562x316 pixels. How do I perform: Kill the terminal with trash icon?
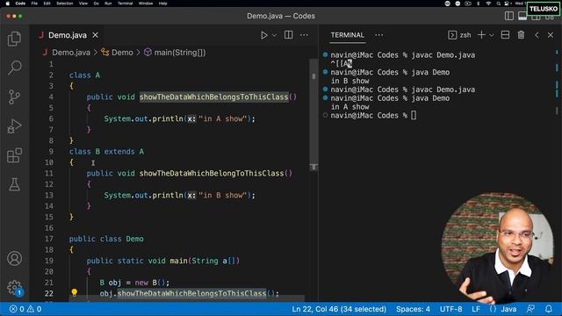pyautogui.click(x=521, y=35)
